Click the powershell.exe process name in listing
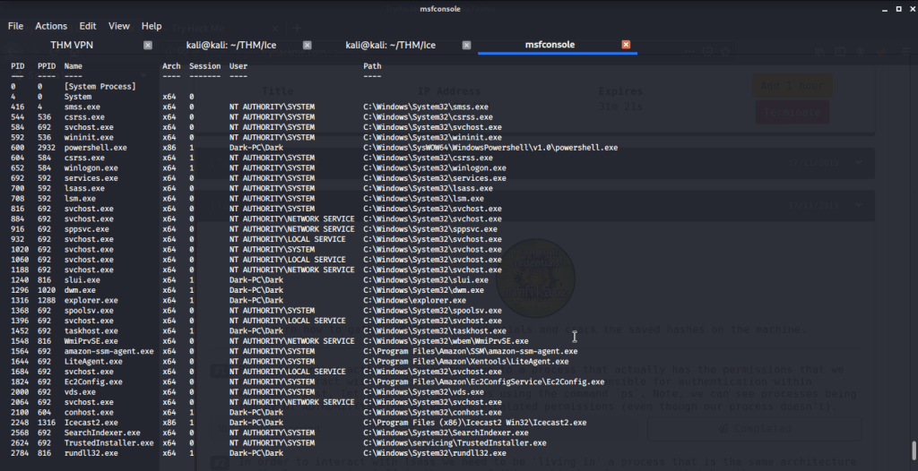Viewport: 918px width, 471px height. click(95, 148)
